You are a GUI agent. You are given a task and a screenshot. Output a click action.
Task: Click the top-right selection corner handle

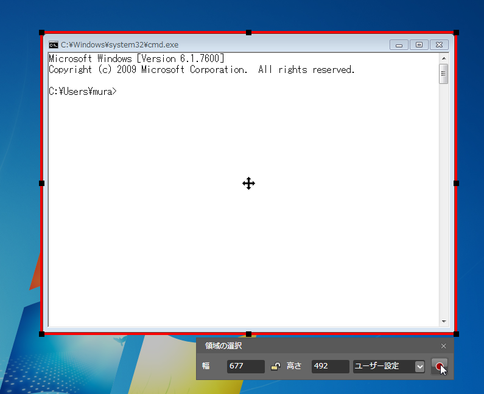[x=456, y=32]
